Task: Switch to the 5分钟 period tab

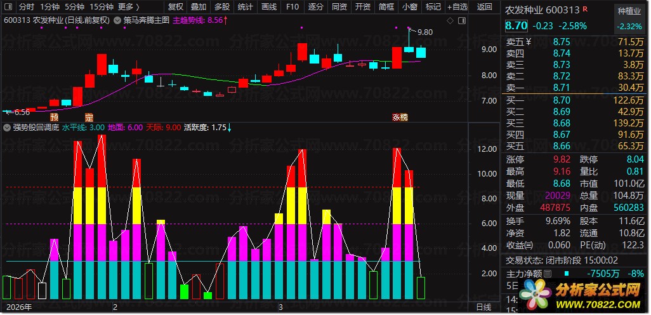Action: [75, 6]
